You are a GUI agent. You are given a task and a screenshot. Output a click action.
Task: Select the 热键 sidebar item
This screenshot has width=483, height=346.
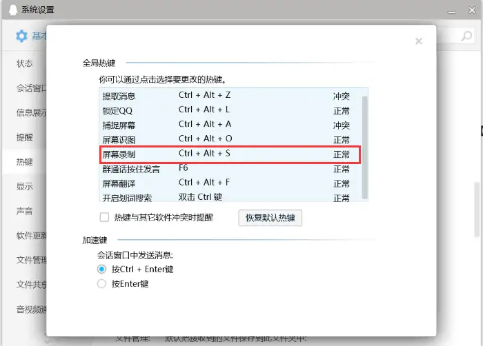[x=25, y=161]
